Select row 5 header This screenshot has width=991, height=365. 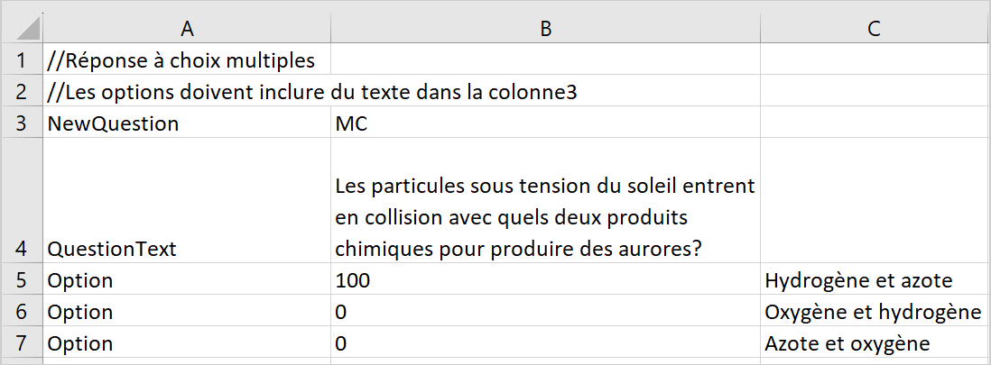pyautogui.click(x=23, y=279)
